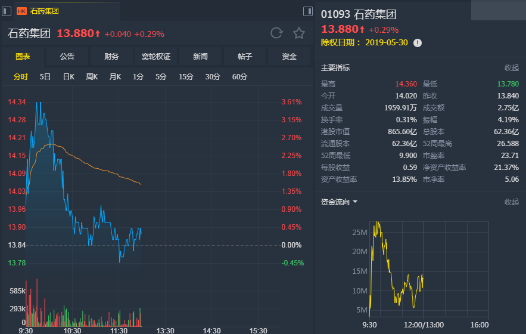Select the 日K chart period
The width and height of the screenshot is (526, 334).
click(69, 77)
